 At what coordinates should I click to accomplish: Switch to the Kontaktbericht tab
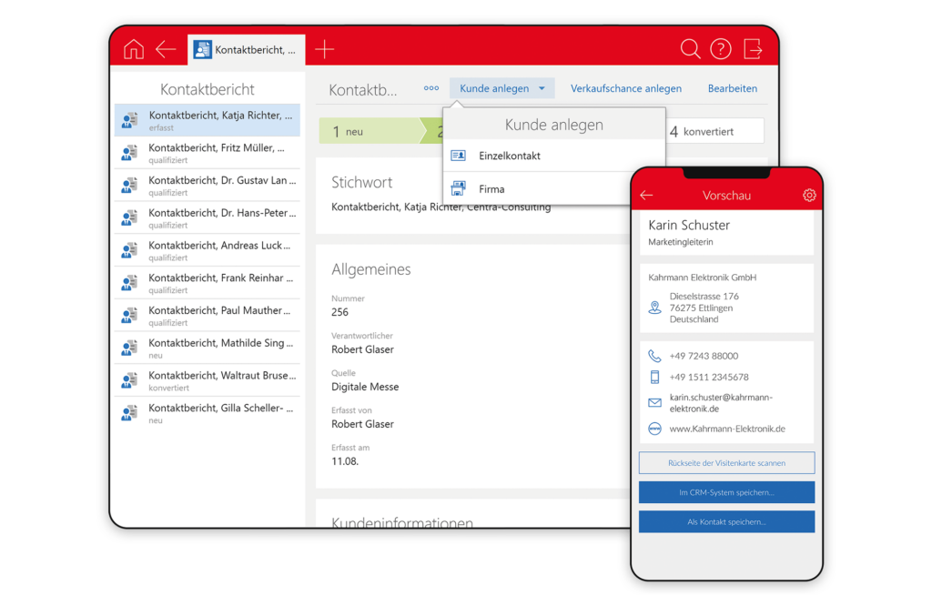tap(246, 49)
